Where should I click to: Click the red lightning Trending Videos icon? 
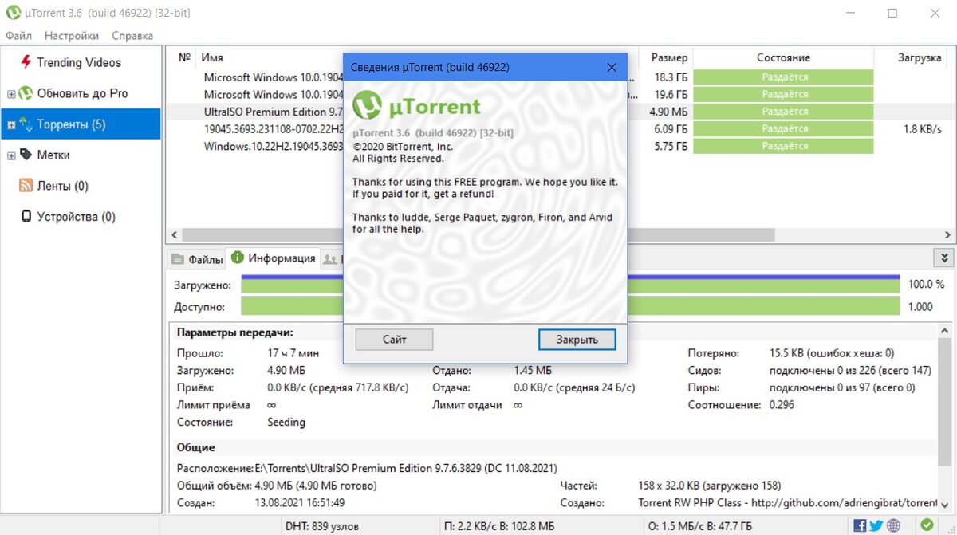click(26, 62)
